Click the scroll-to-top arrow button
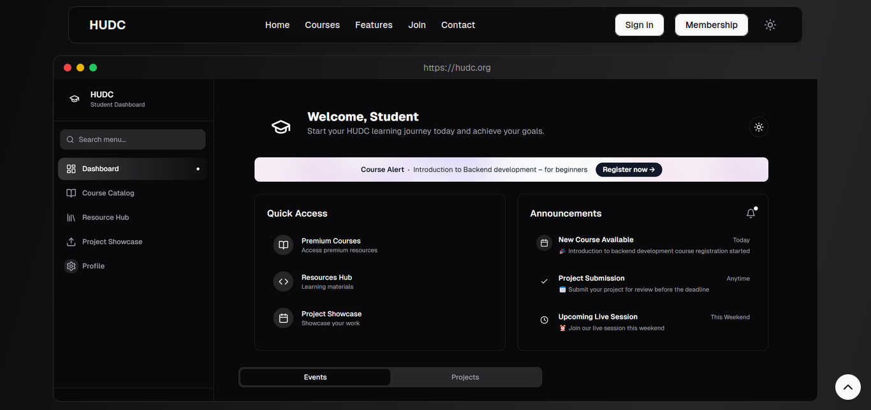Screen dimensions: 871x410 [x=847, y=386]
